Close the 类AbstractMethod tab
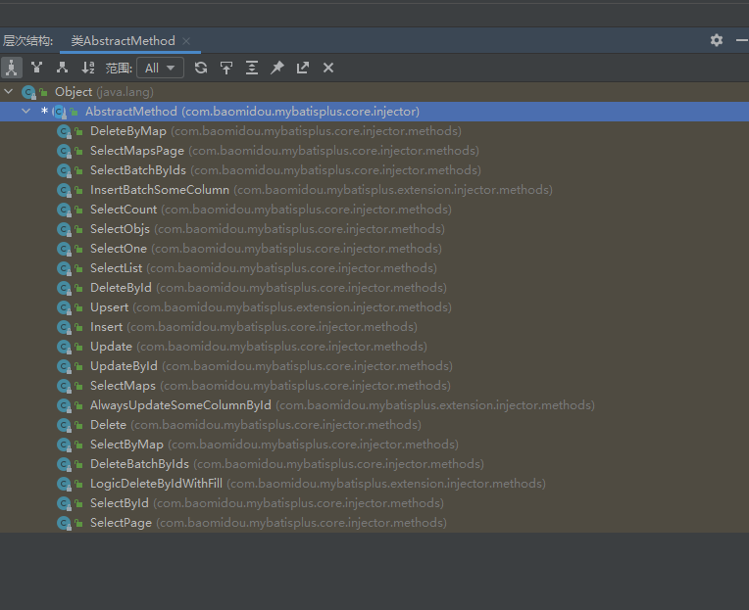749x610 pixels. point(186,41)
